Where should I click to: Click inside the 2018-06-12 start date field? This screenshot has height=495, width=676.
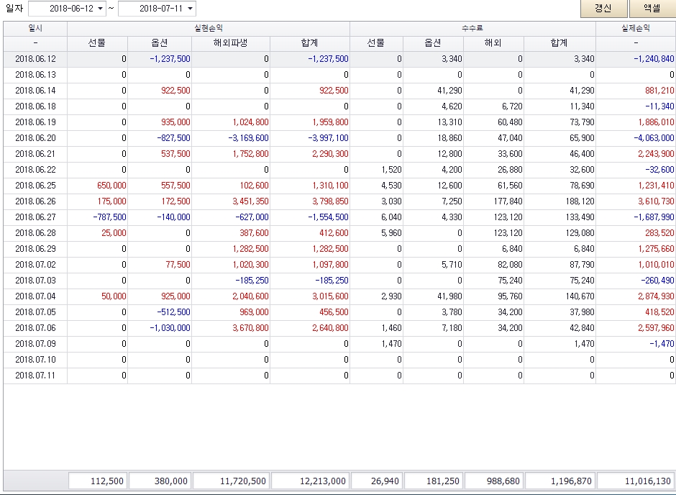pyautogui.click(x=62, y=9)
